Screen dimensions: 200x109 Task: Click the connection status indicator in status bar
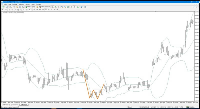pyautogui.click(x=190, y=107)
